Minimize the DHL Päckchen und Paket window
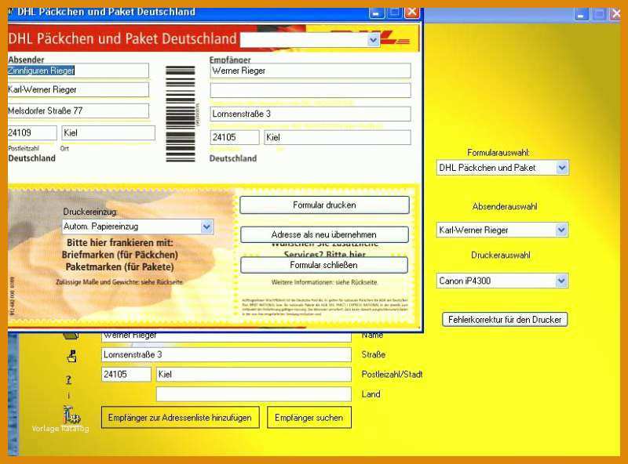 coord(376,13)
